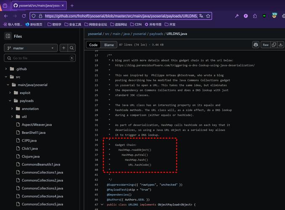Click the translate page icon in address bar
This screenshot has width=285, height=210.
[201, 16]
